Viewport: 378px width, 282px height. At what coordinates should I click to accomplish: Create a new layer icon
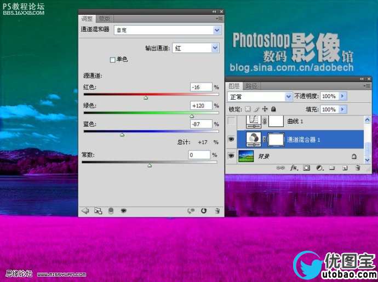click(x=345, y=168)
